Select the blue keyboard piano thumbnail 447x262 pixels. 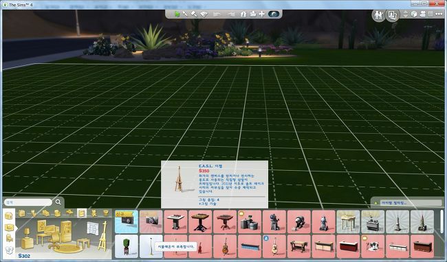[250, 246]
